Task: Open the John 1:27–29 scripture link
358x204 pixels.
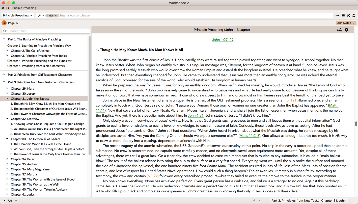Action: pyautogui.click(x=223, y=40)
